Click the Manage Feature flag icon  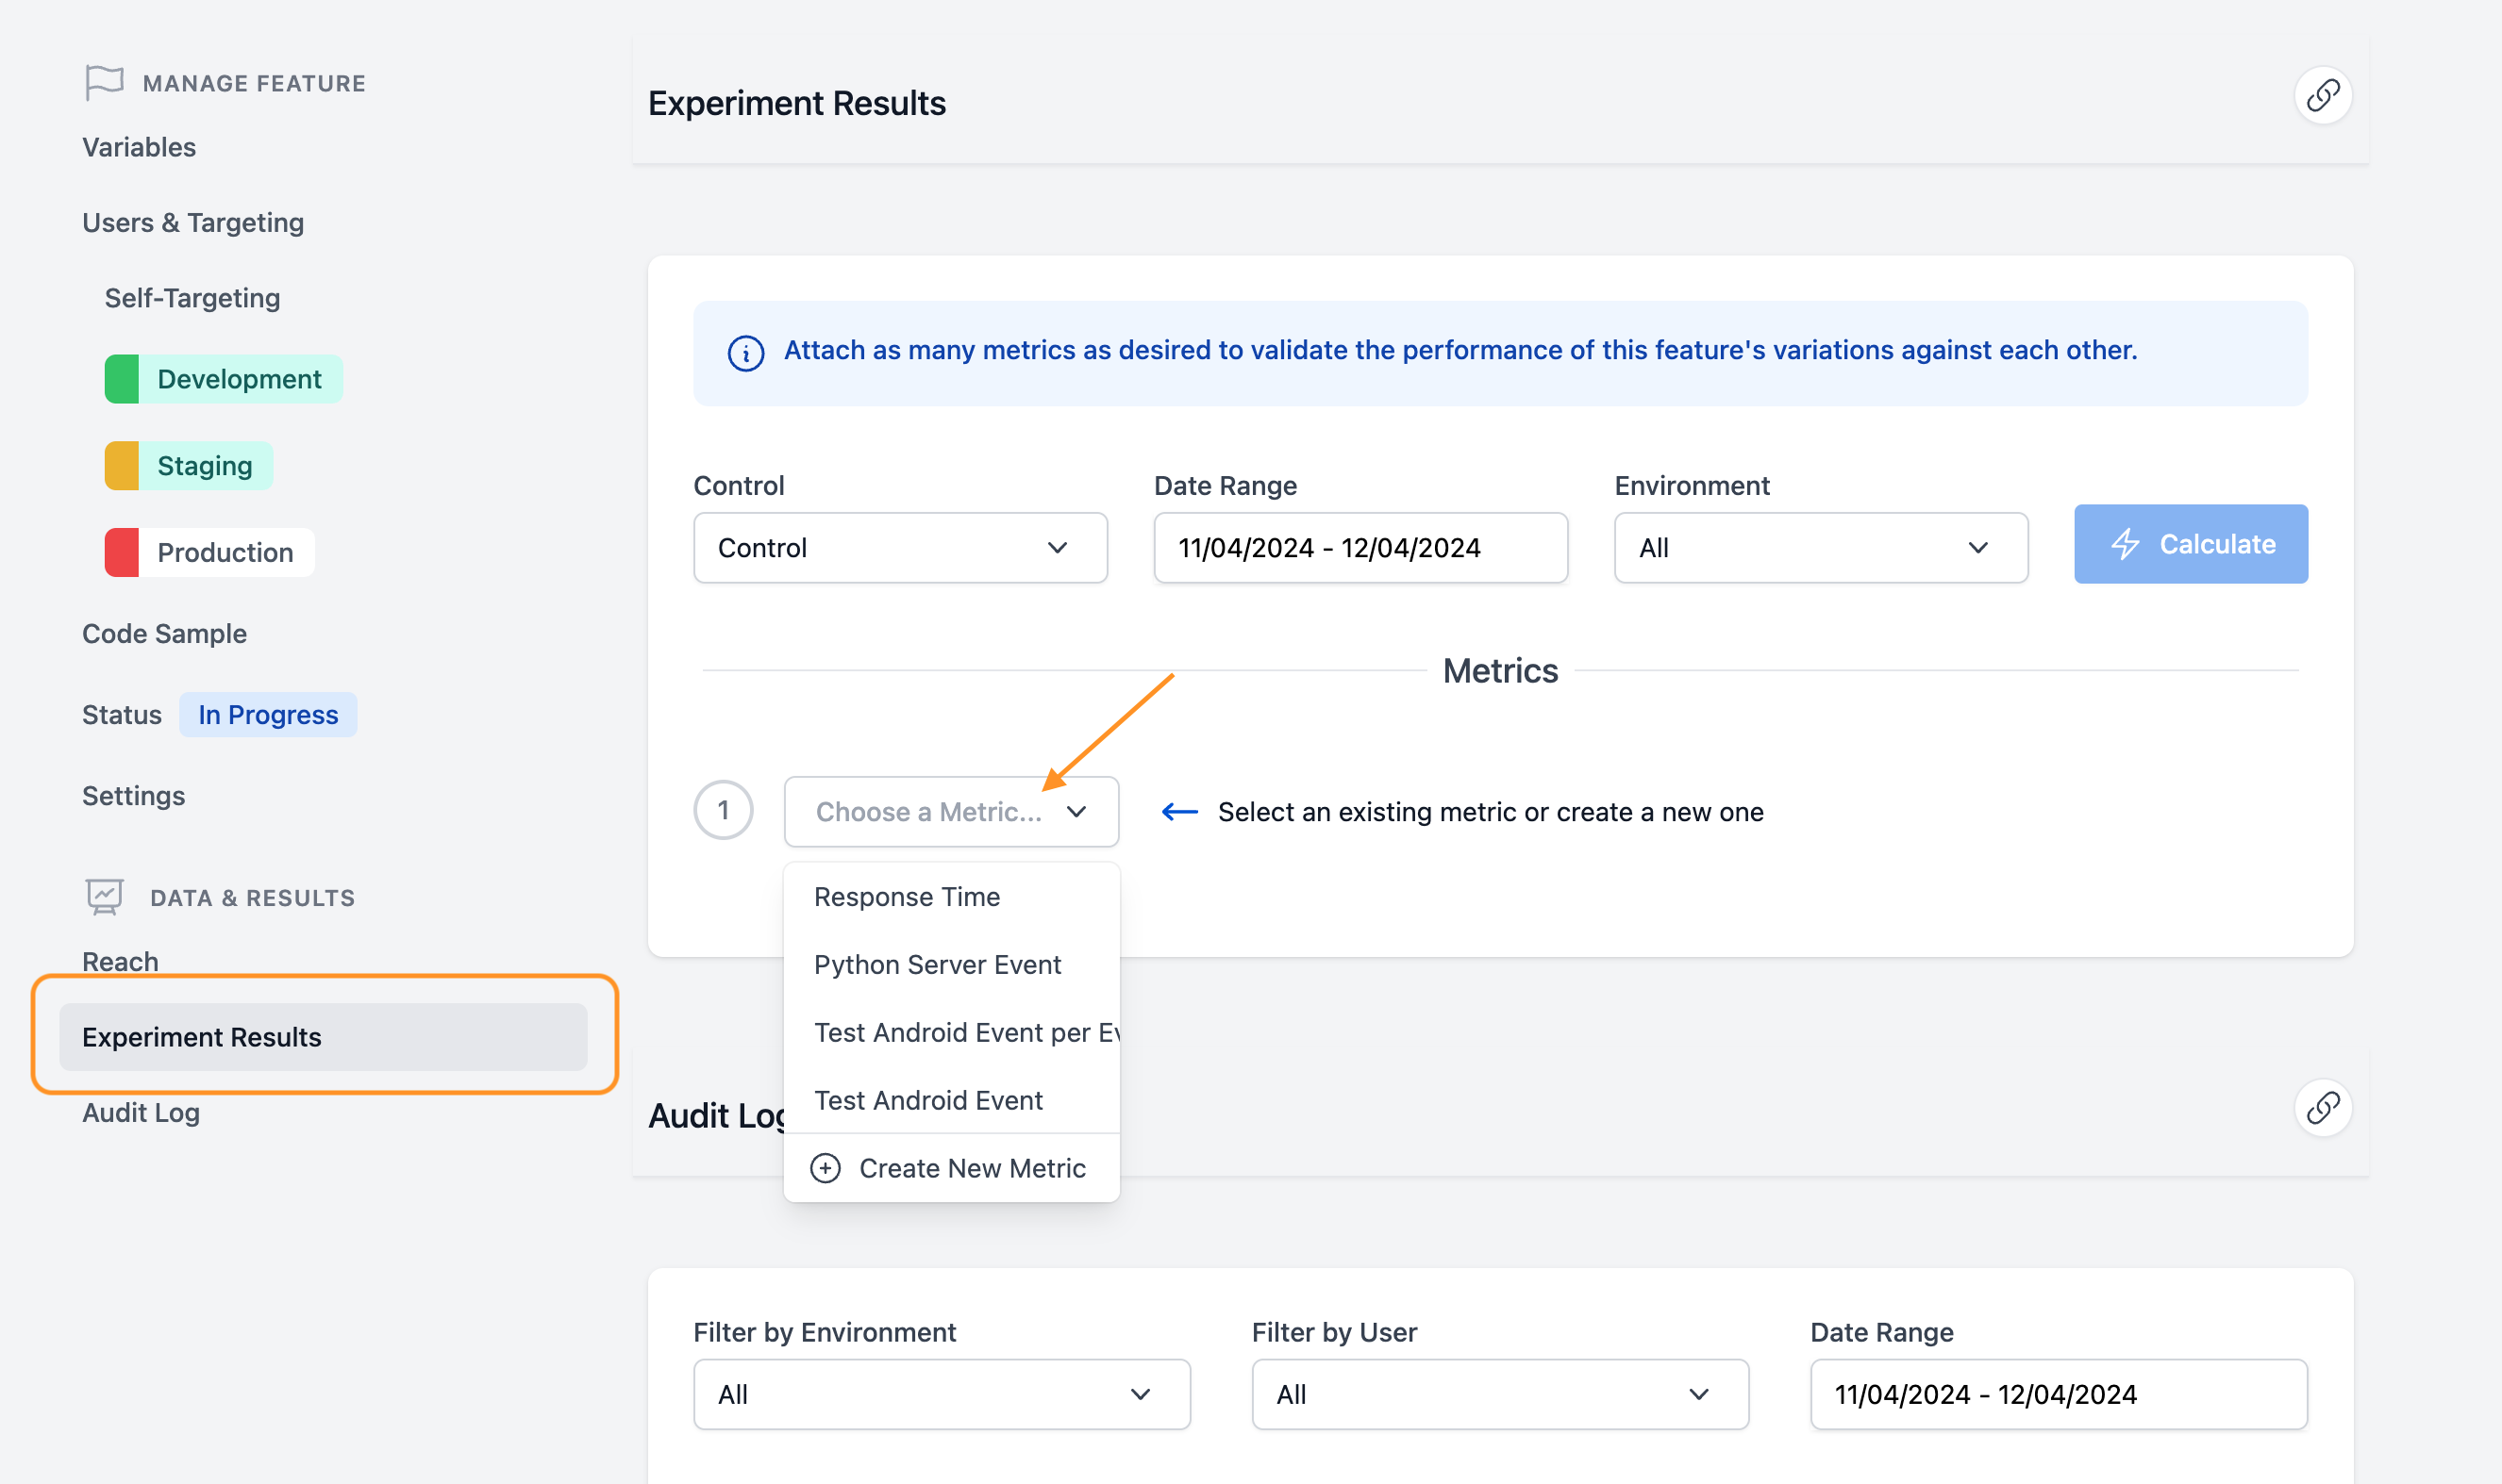tap(104, 82)
